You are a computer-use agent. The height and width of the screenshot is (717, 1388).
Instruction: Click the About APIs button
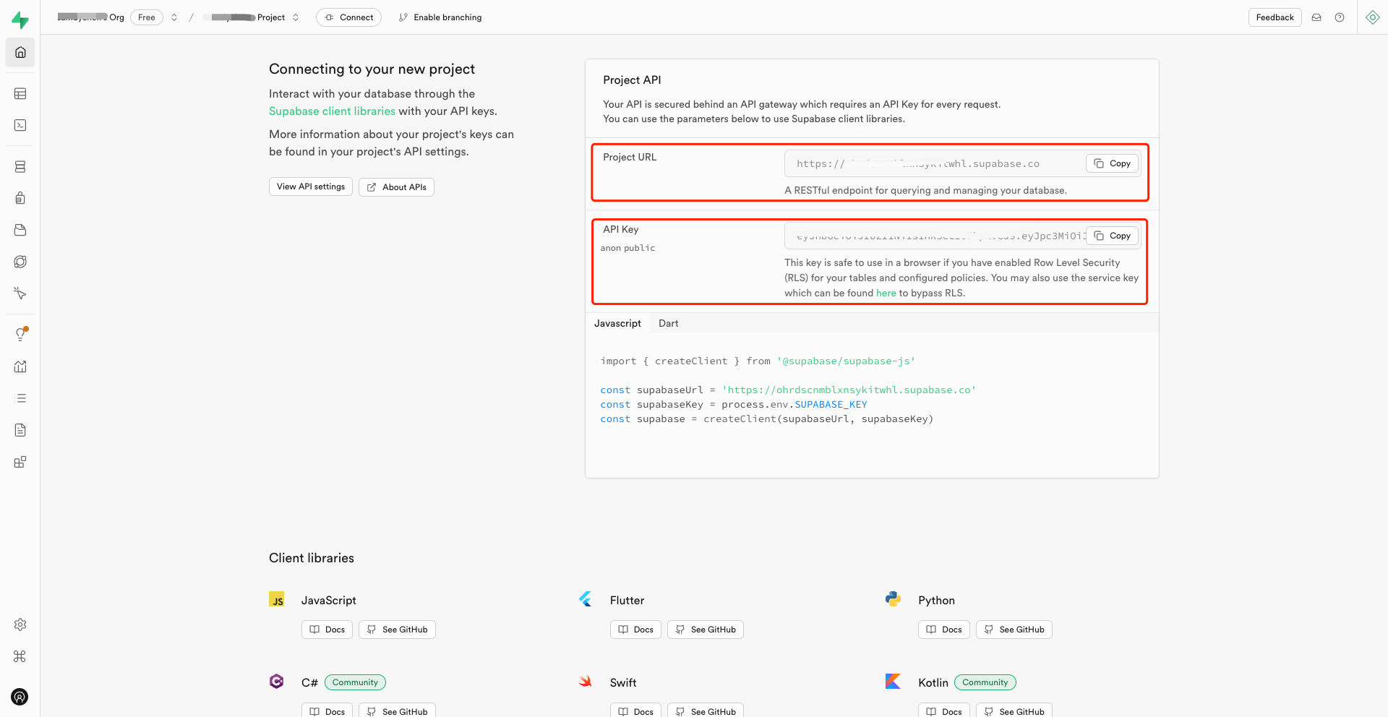point(396,187)
